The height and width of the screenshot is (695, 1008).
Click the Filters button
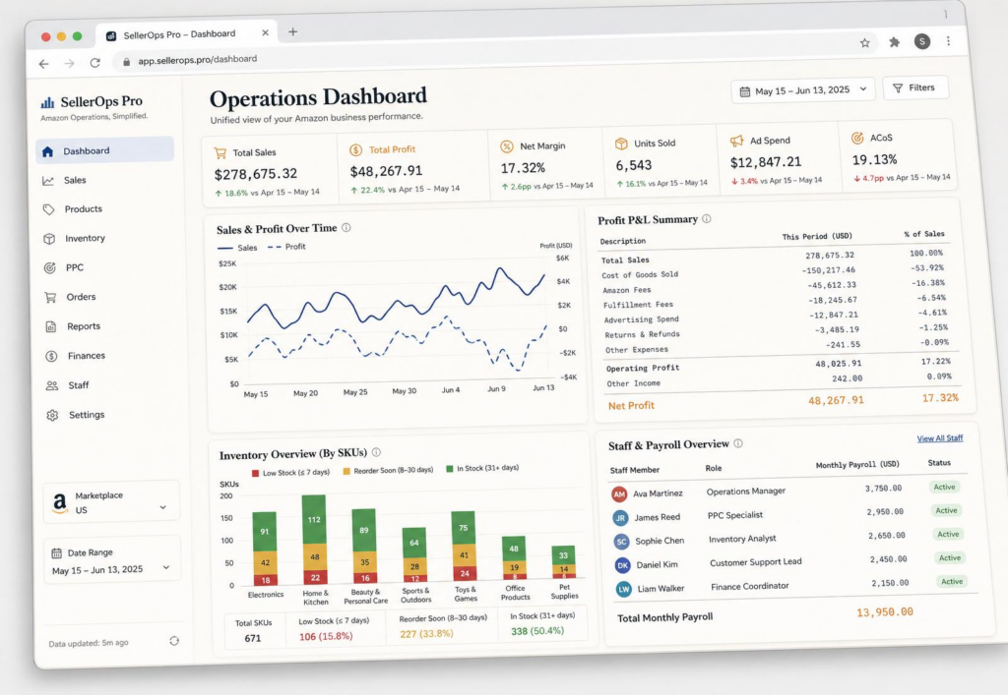point(914,87)
